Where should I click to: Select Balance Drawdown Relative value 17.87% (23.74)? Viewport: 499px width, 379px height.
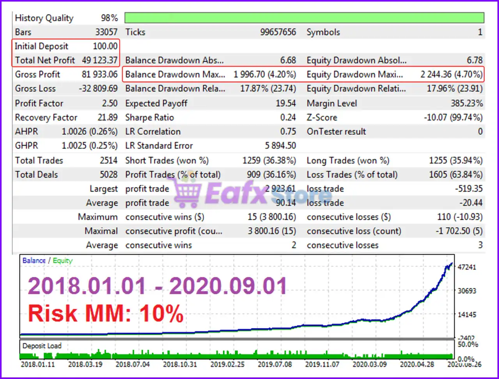pyautogui.click(x=268, y=89)
